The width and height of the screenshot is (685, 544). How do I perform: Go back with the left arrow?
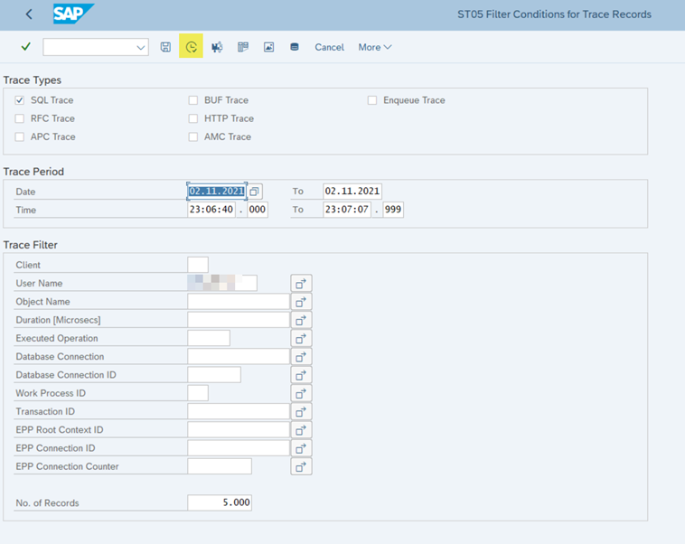29,14
